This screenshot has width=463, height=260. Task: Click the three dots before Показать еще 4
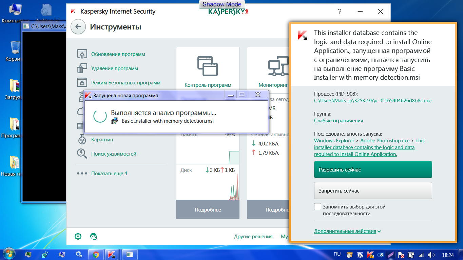tap(82, 174)
